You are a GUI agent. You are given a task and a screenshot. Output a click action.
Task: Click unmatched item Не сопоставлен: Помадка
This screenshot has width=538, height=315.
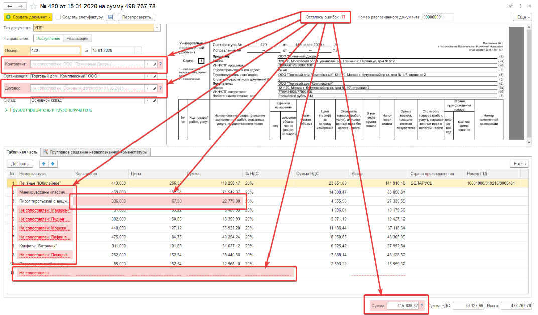(x=44, y=255)
